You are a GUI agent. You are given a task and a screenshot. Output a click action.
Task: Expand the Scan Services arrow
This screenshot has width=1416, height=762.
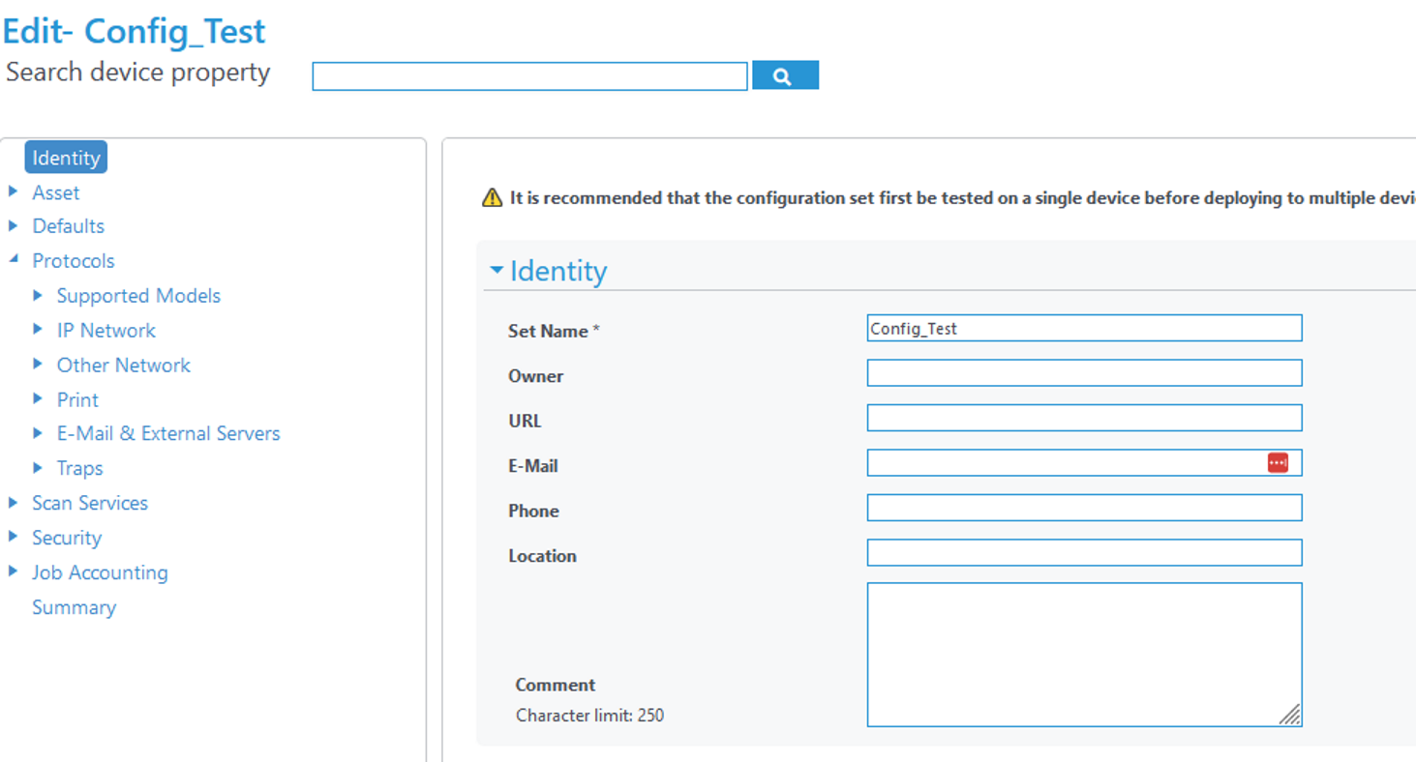click(x=13, y=502)
